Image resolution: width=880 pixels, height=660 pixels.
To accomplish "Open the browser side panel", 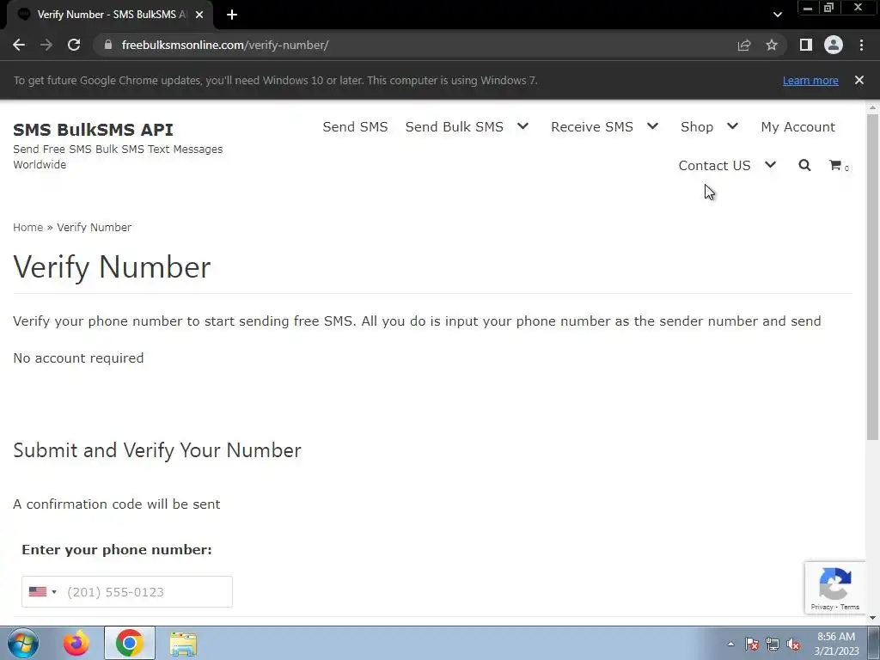I will coord(806,45).
